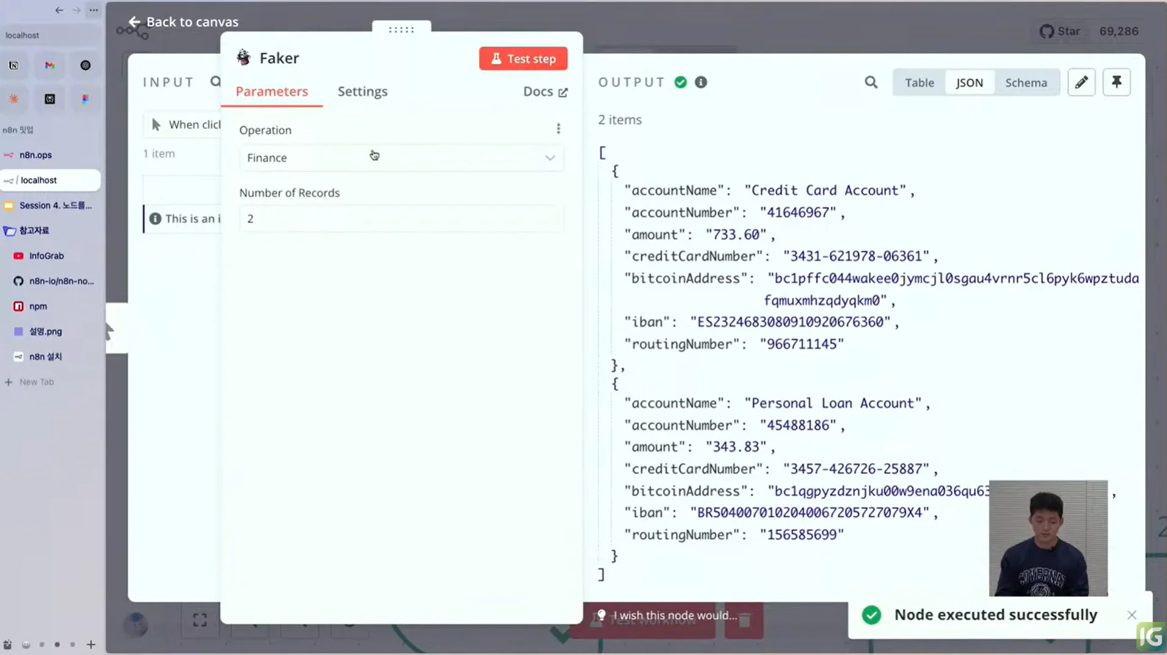Switch output view to Table
Image resolution: width=1167 pixels, height=655 pixels.
(919, 82)
